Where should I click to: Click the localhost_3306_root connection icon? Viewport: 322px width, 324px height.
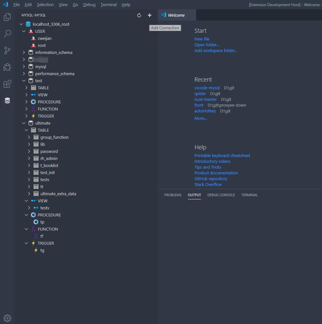click(x=28, y=24)
